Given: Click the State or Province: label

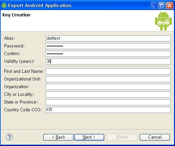Looking at the screenshot, I should 21,102.
